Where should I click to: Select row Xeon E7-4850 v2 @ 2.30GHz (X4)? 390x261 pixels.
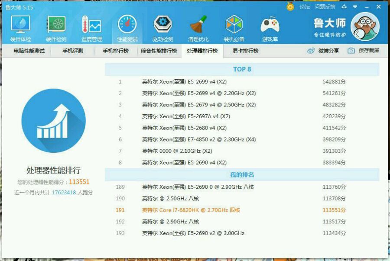click(x=242, y=139)
